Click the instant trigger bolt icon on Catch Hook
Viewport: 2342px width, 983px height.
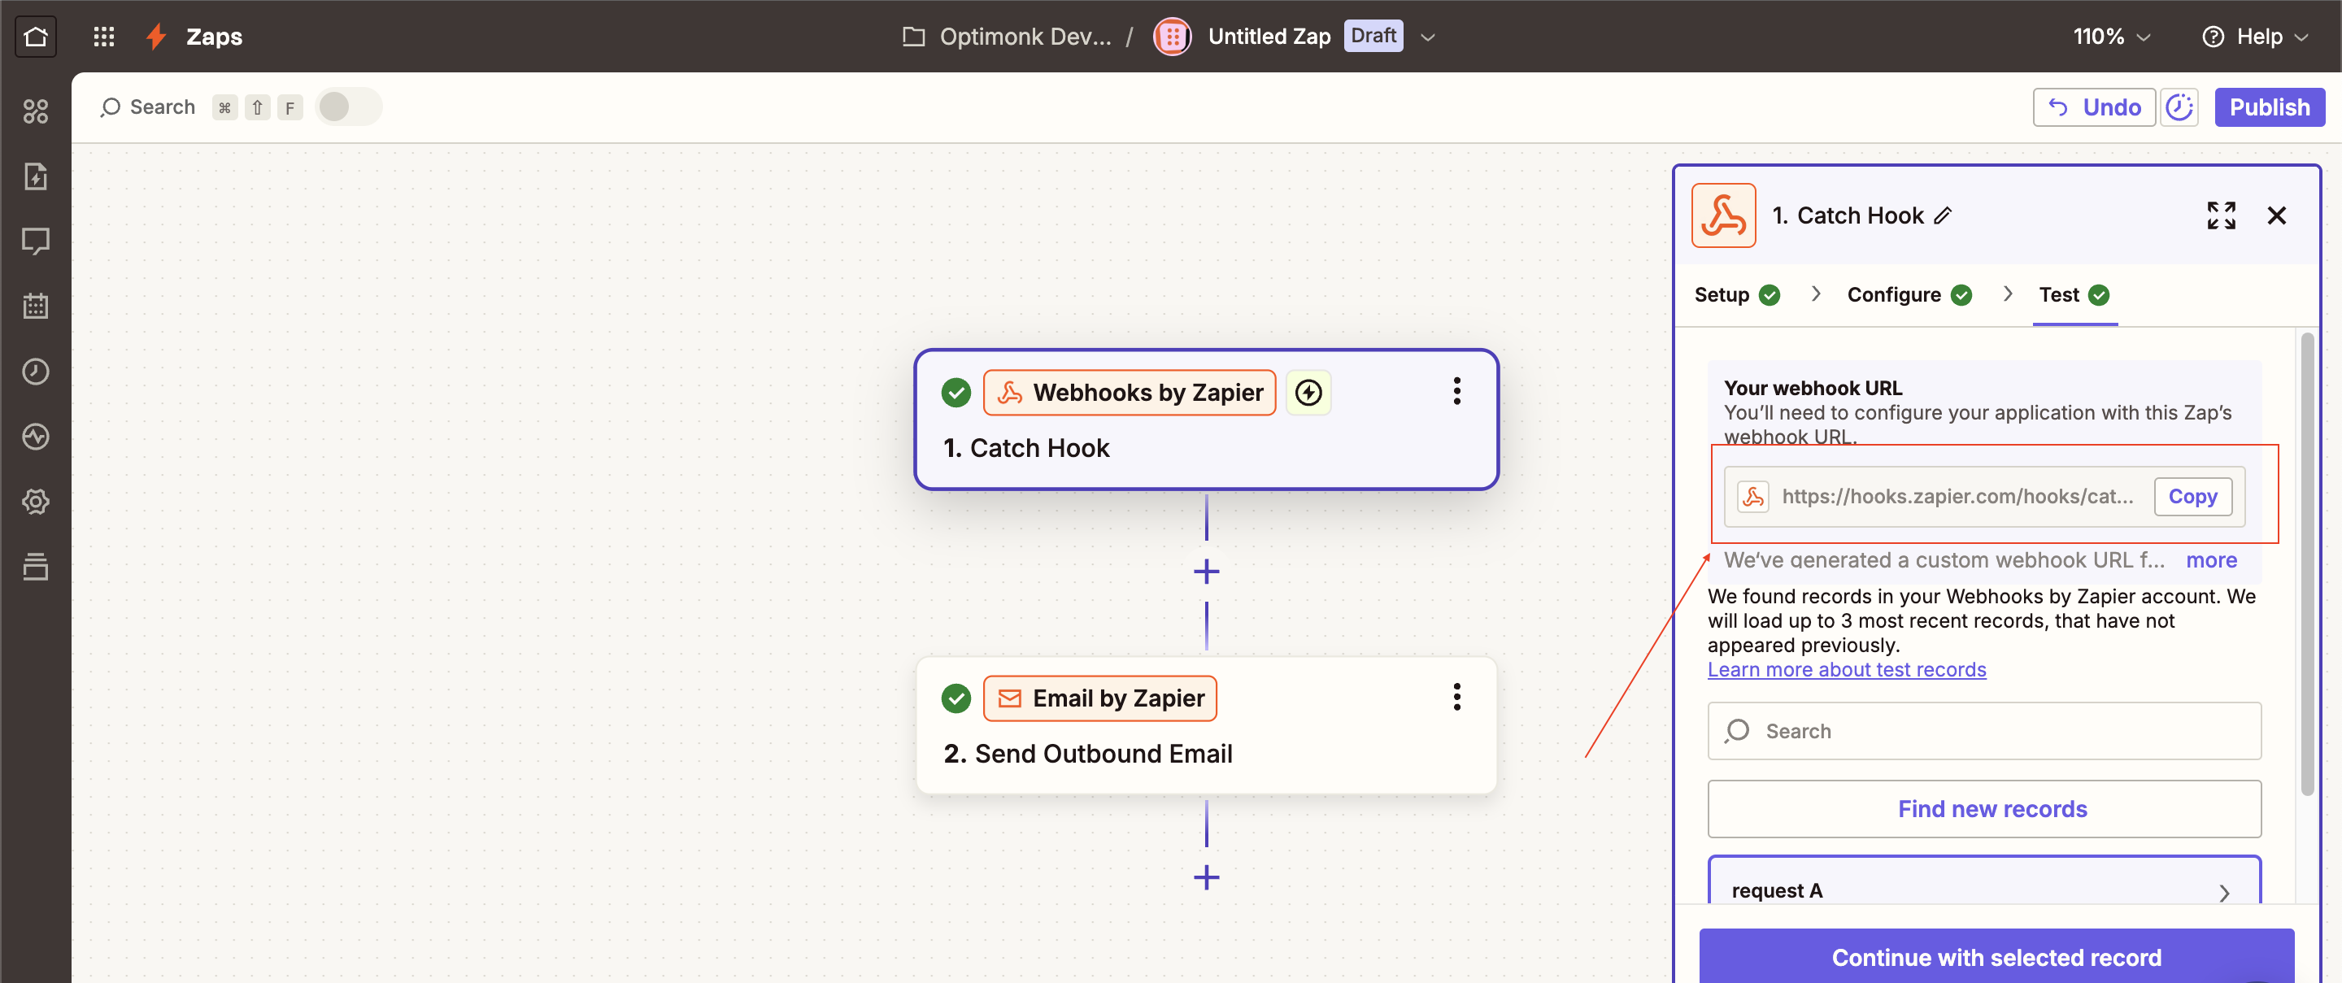click(1308, 393)
